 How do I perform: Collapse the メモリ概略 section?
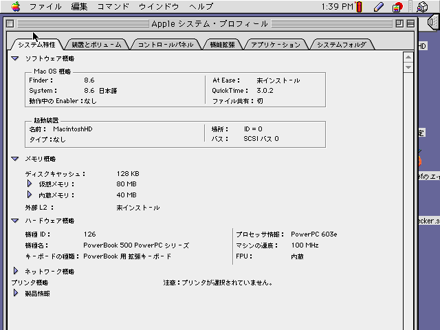coord(15,159)
